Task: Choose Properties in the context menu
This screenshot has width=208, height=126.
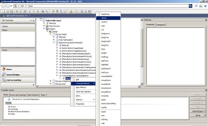Action: coord(83,104)
